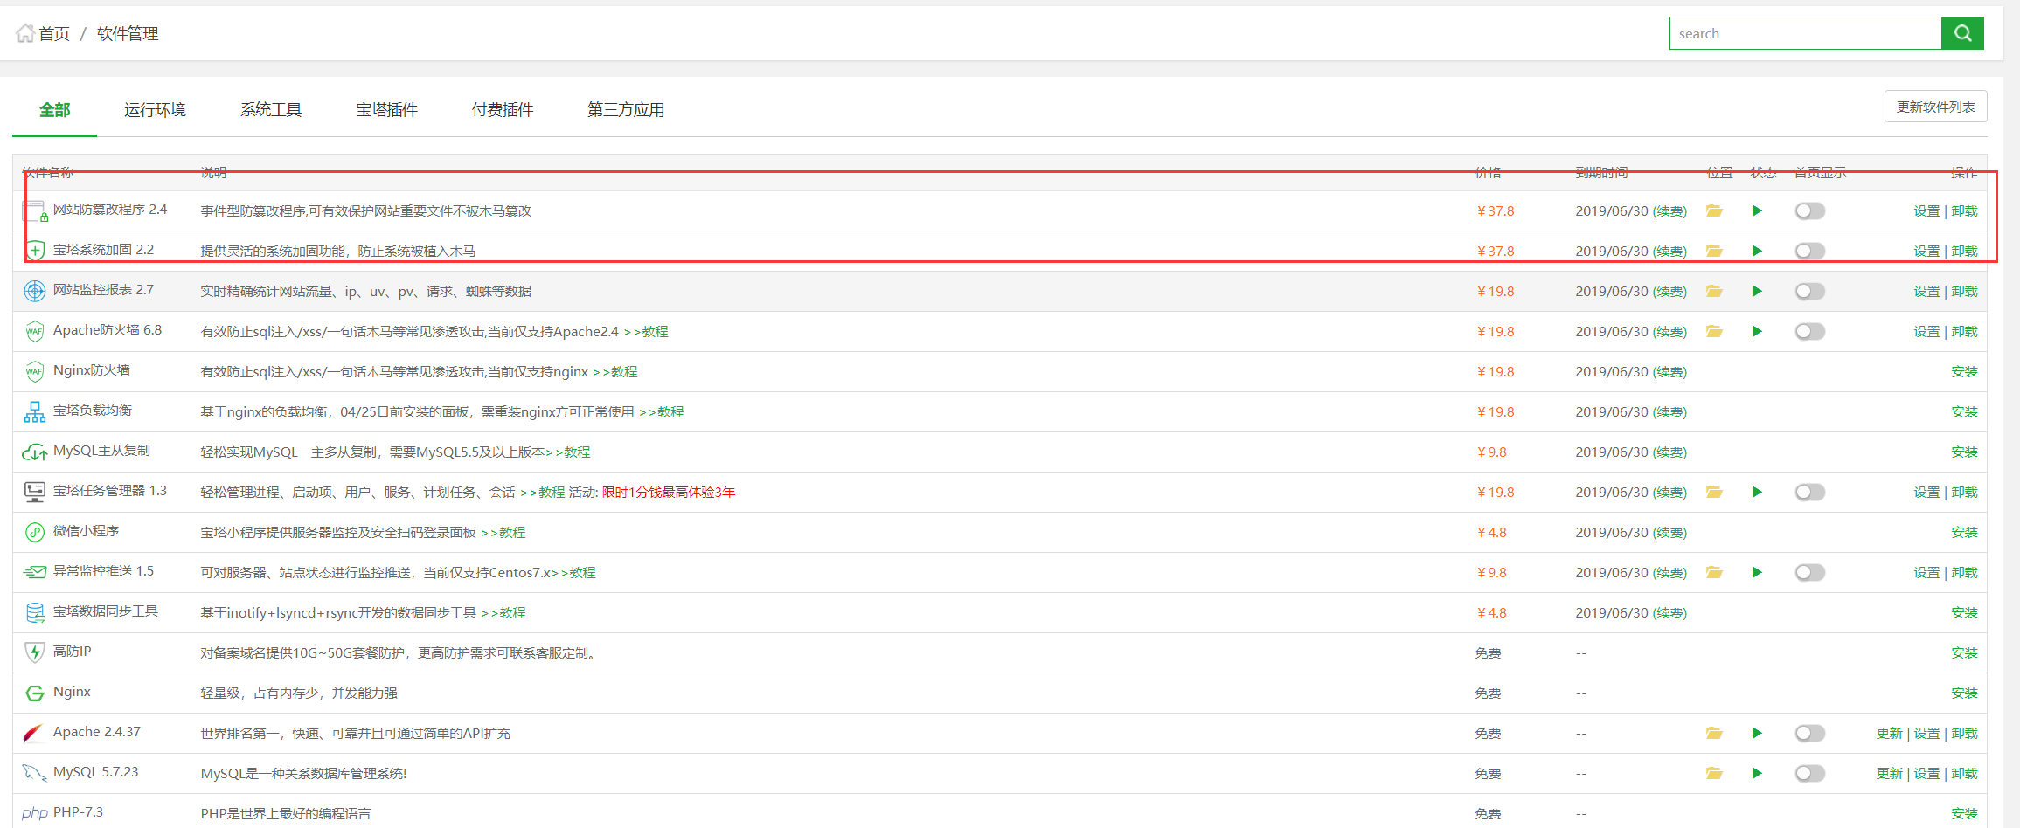Open 教程 link for 宝塔数据同步工具
The height and width of the screenshot is (828, 2020).
pyautogui.click(x=503, y=612)
